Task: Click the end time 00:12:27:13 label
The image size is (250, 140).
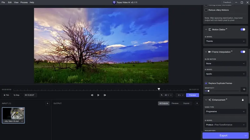Action: (x=194, y=90)
